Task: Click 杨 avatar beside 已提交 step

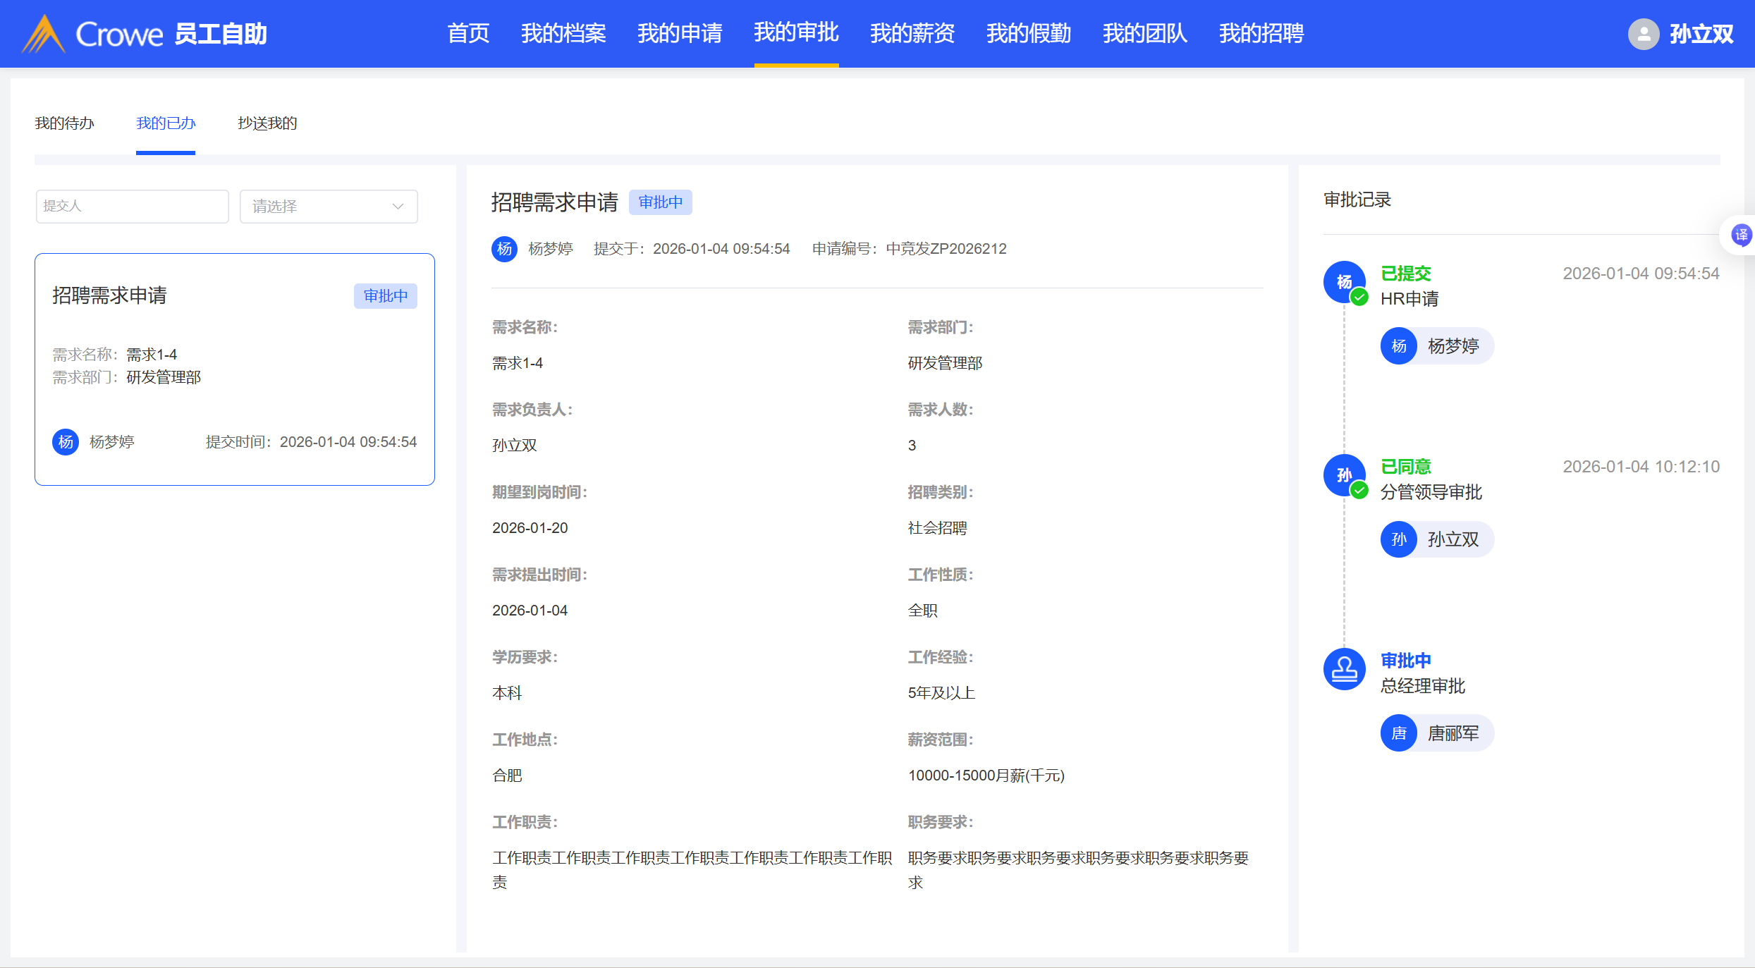Action: [1344, 282]
